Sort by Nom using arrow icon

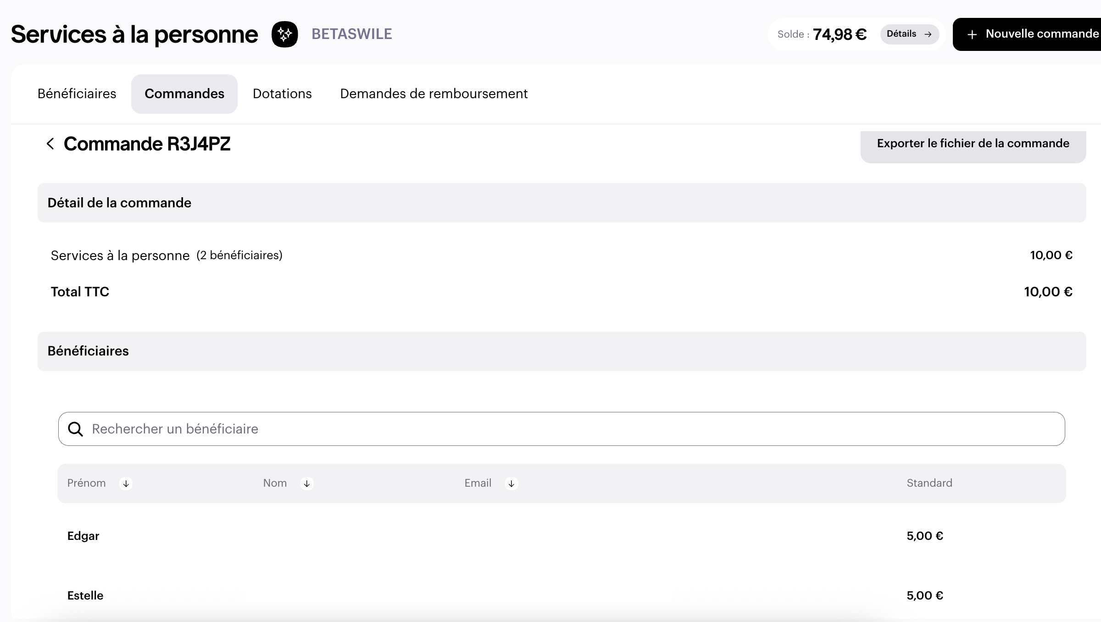pos(307,483)
